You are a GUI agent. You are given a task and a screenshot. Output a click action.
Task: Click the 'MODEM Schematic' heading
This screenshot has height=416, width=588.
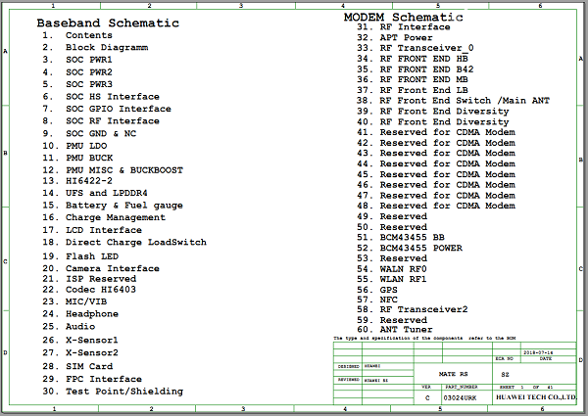coord(404,17)
